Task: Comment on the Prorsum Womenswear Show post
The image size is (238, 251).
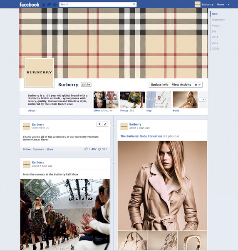Action: point(39,149)
